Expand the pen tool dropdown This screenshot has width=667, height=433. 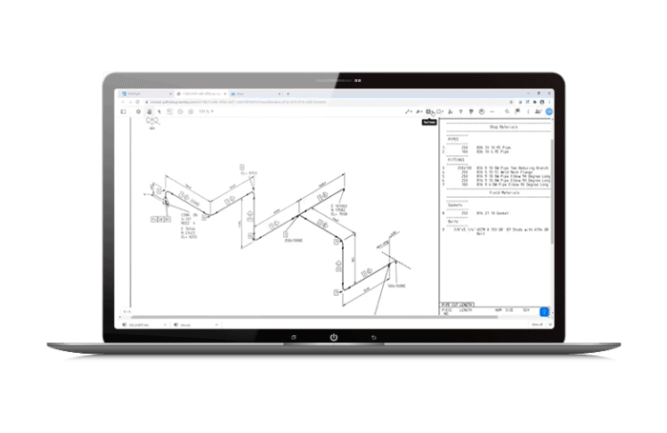pos(421,111)
